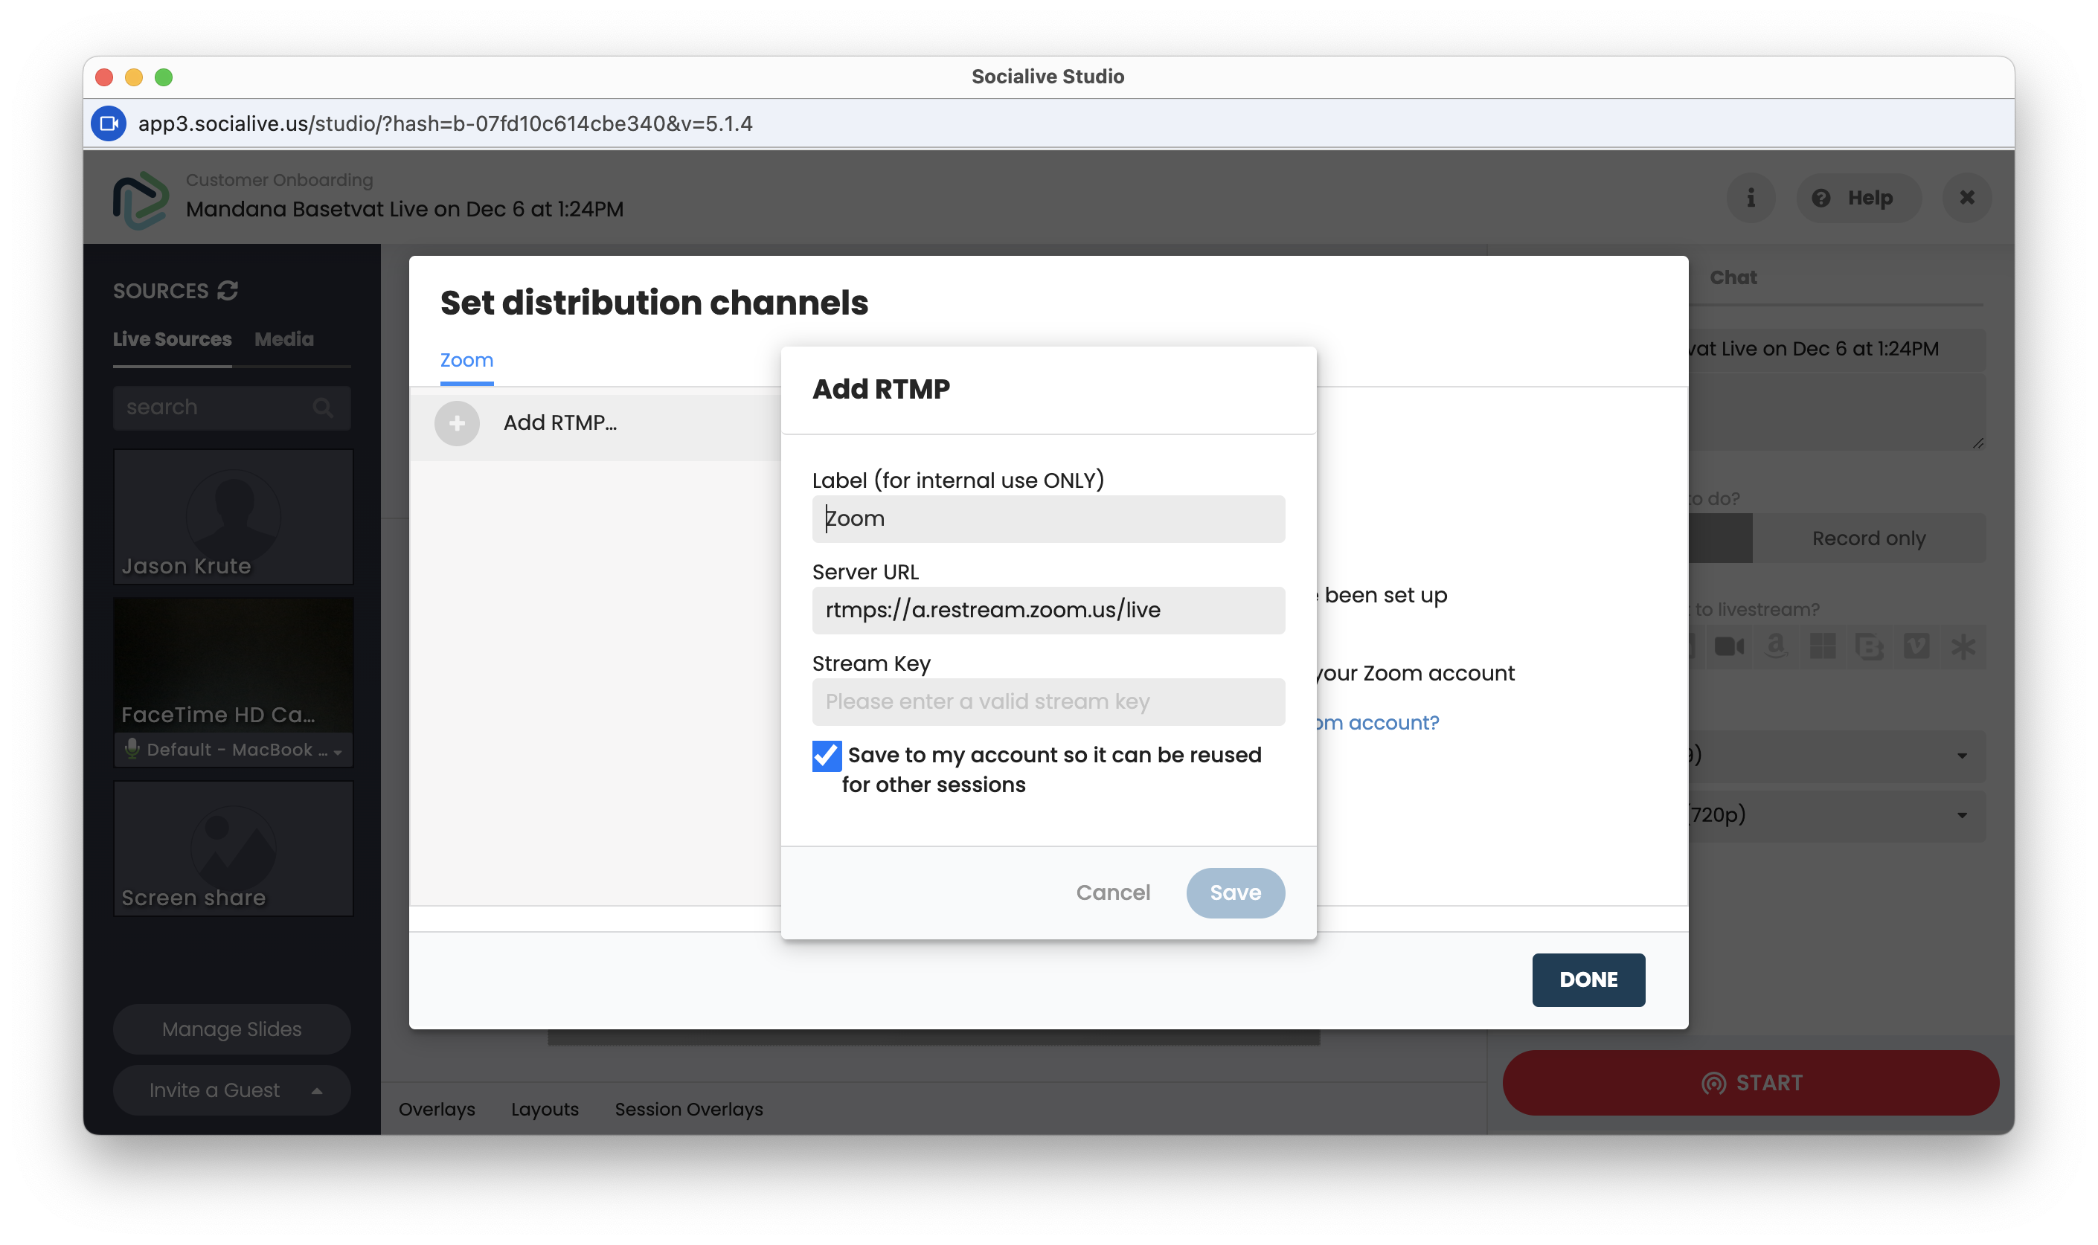Click the Stream Key input field
2098x1245 pixels.
coord(1048,701)
